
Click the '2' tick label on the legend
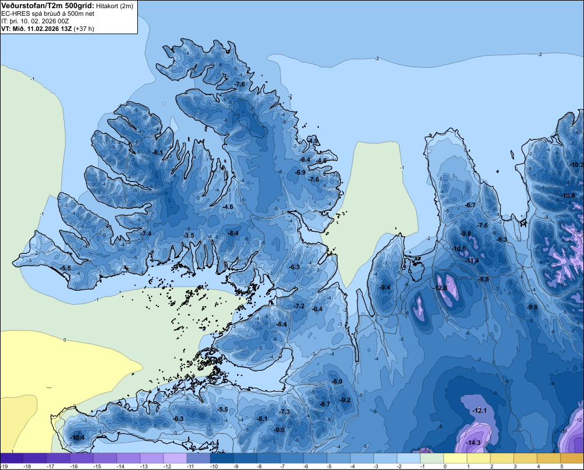(492, 466)
